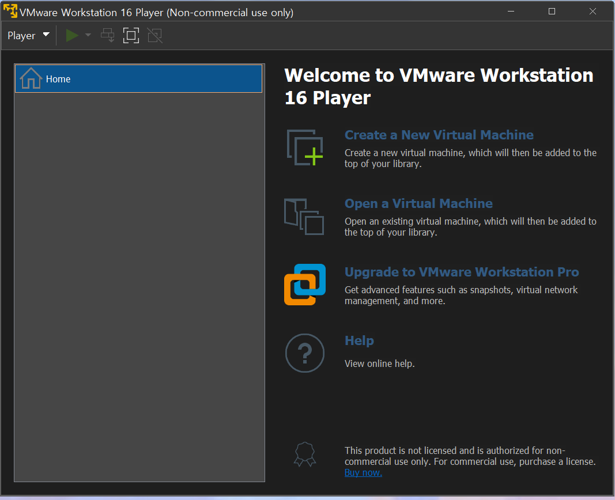Screen dimensions: 615x500
Task: Click the 'Welcome to VMware Workstation 16 Player' heading
Action: click(x=439, y=86)
